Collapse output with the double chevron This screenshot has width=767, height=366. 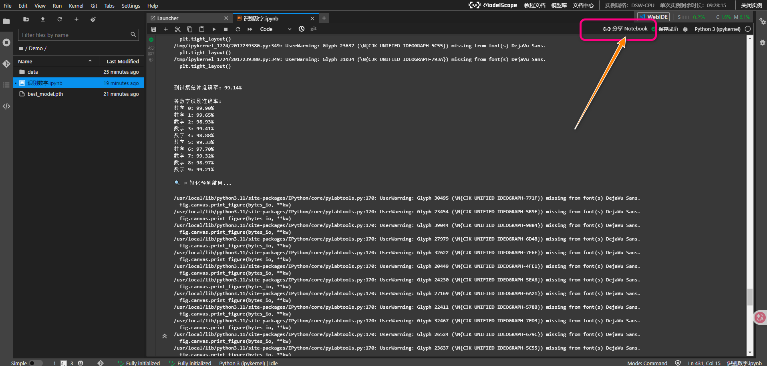[164, 336]
